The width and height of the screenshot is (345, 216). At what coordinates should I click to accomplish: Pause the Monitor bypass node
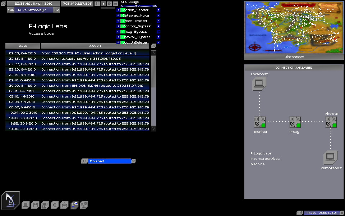coord(257,119)
